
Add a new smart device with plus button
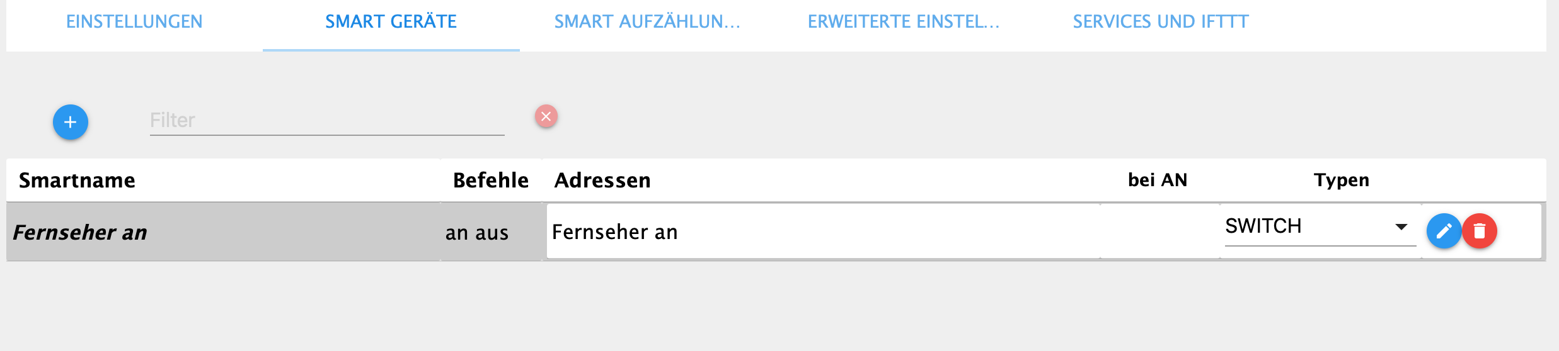[70, 122]
